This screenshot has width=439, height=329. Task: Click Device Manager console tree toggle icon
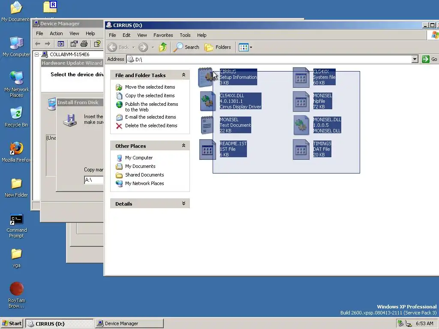(61, 44)
